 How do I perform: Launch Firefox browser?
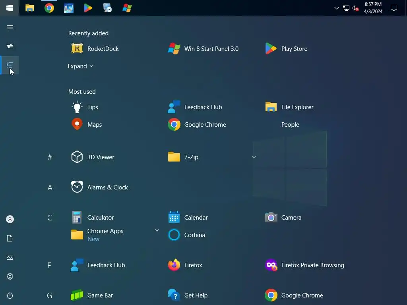click(185, 265)
